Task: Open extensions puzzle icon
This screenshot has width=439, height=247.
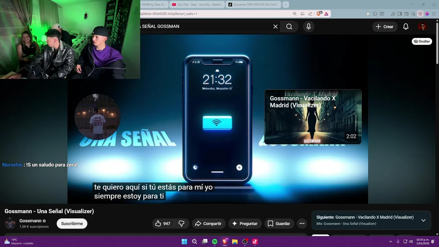Action: point(375,14)
